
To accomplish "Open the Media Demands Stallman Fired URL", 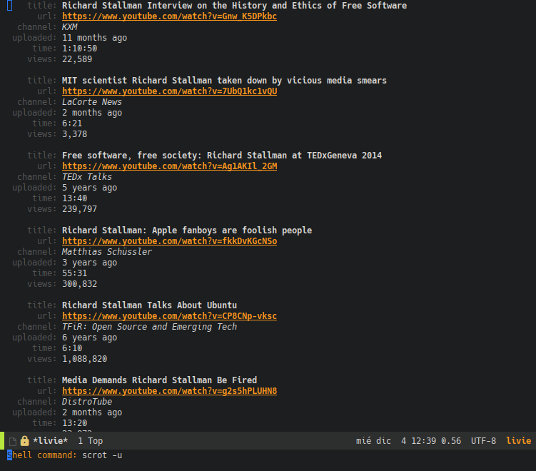I will click(169, 390).
